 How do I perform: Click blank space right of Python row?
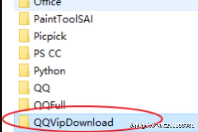tap(126, 71)
